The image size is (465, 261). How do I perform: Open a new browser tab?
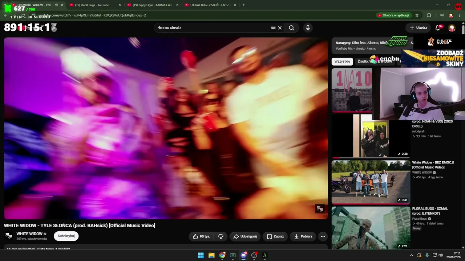click(x=243, y=5)
